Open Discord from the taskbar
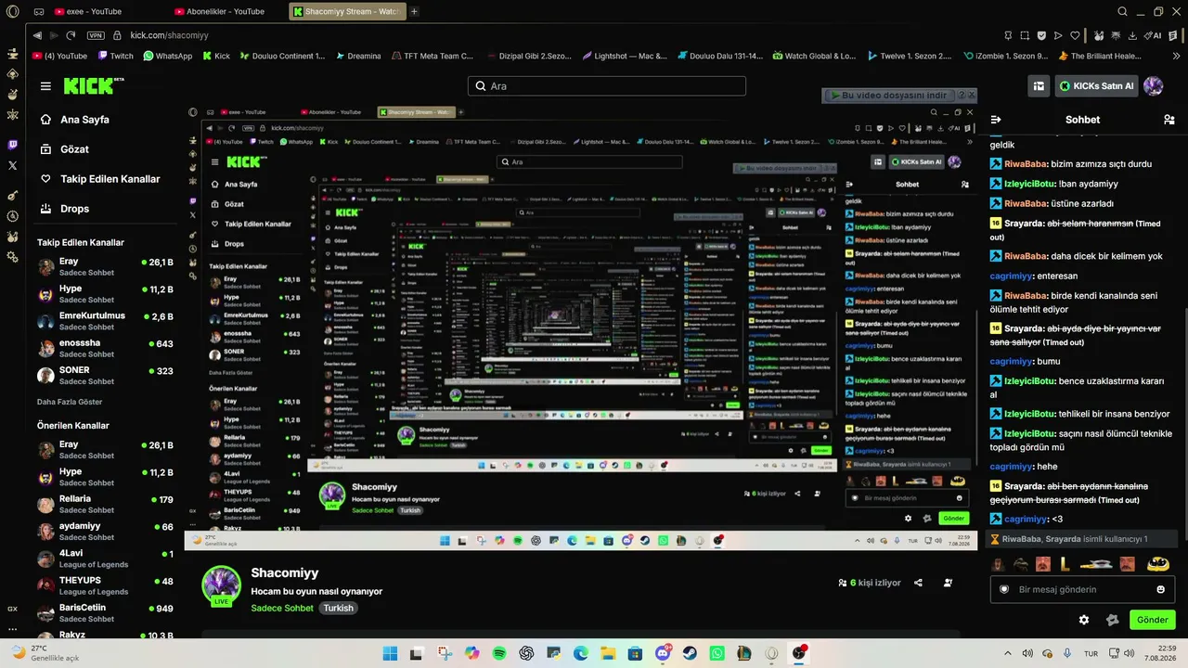1188x668 pixels. [664, 653]
